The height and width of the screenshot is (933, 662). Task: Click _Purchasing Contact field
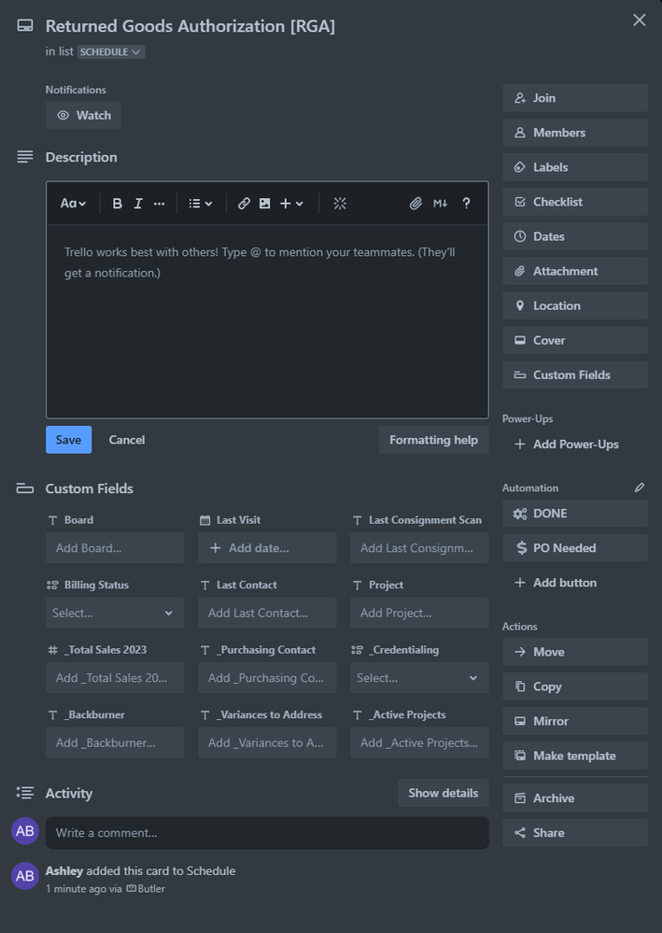tap(267, 678)
